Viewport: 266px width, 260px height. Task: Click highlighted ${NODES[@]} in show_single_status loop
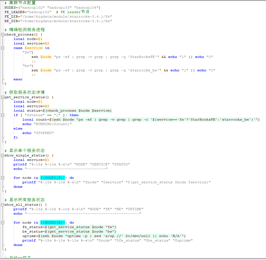pos(53,178)
